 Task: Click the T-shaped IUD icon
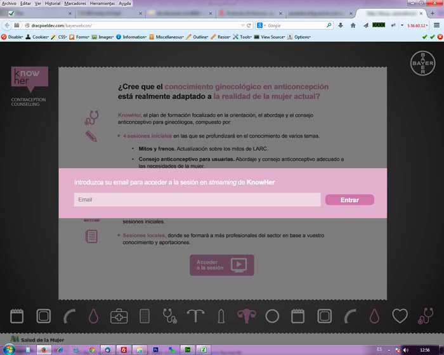[195, 316]
